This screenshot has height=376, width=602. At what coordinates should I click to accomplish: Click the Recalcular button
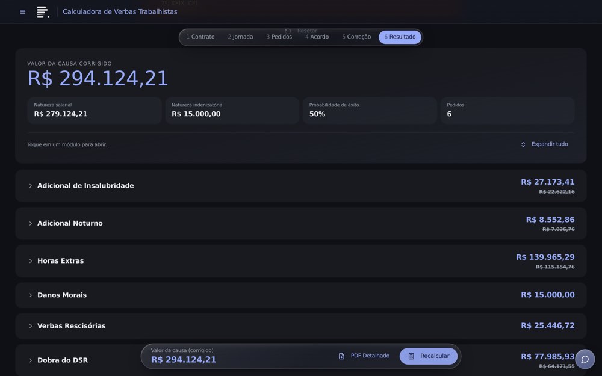coord(429,356)
